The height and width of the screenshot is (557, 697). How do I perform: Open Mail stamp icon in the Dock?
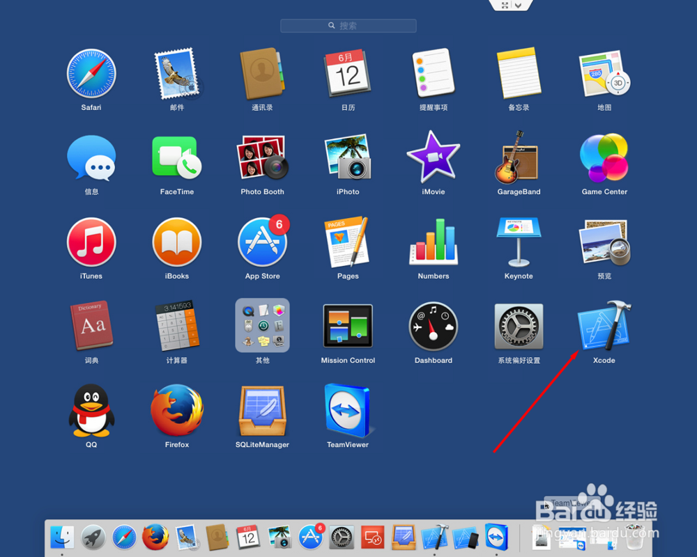[186, 537]
